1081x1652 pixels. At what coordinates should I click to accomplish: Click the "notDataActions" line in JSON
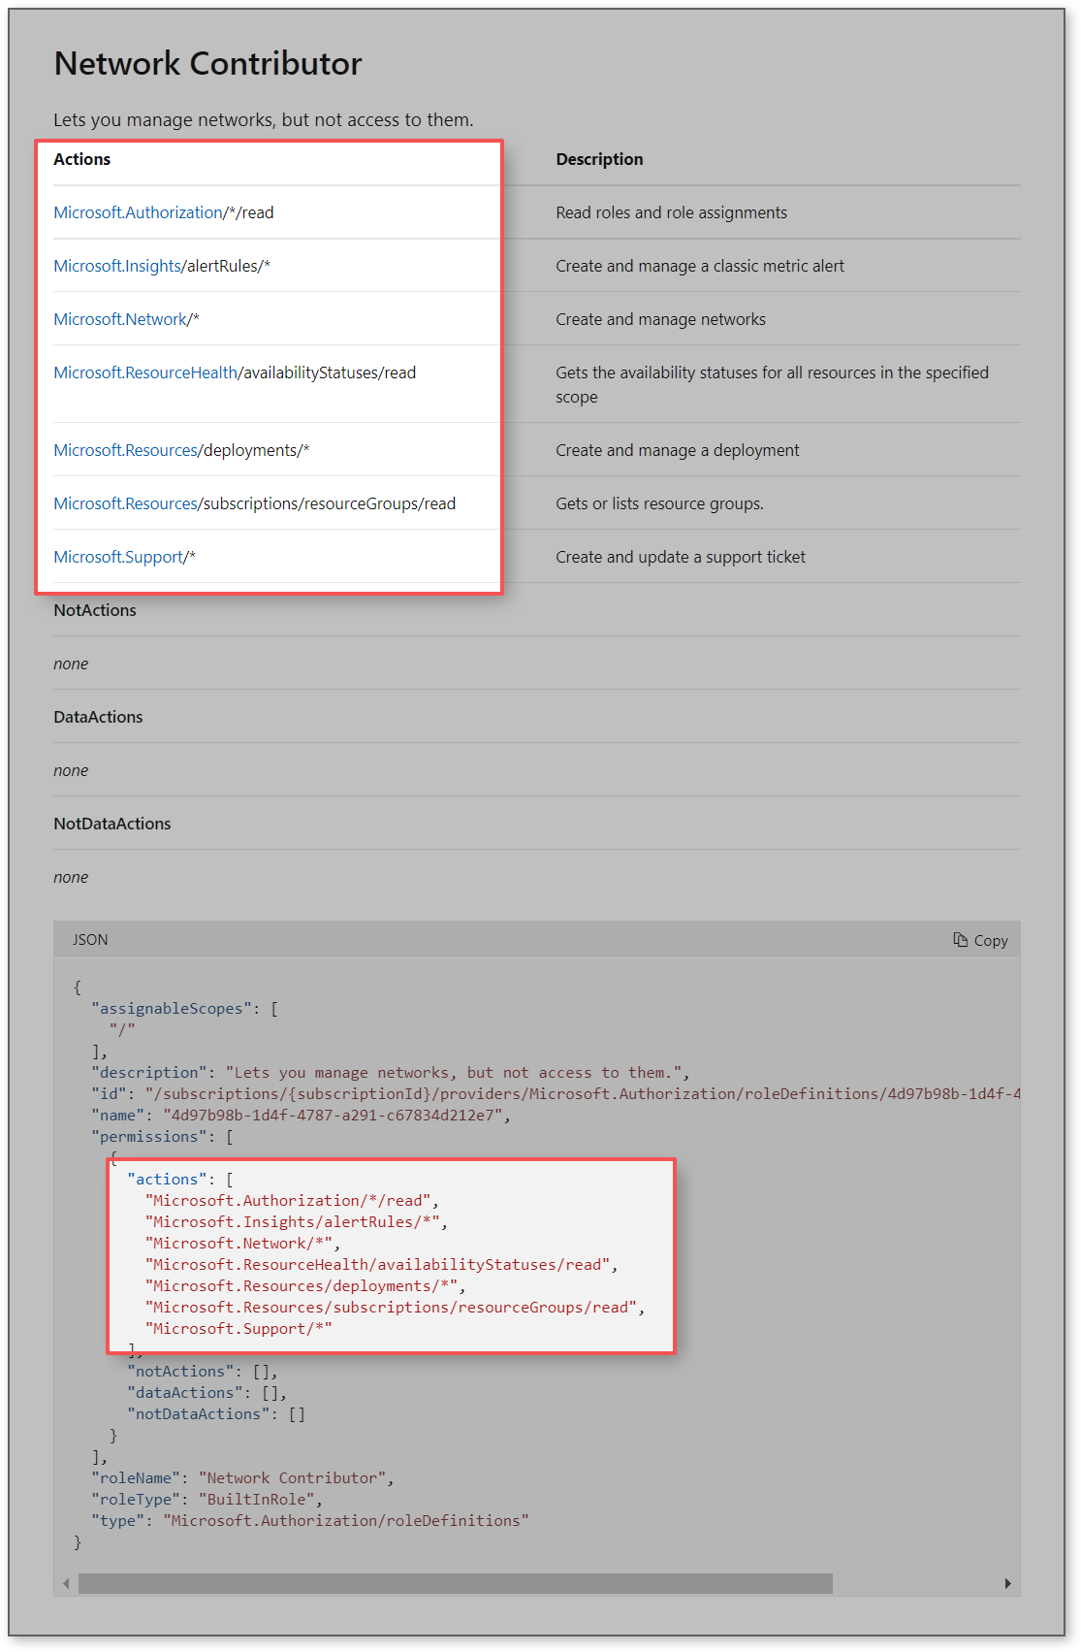pos(216,1414)
